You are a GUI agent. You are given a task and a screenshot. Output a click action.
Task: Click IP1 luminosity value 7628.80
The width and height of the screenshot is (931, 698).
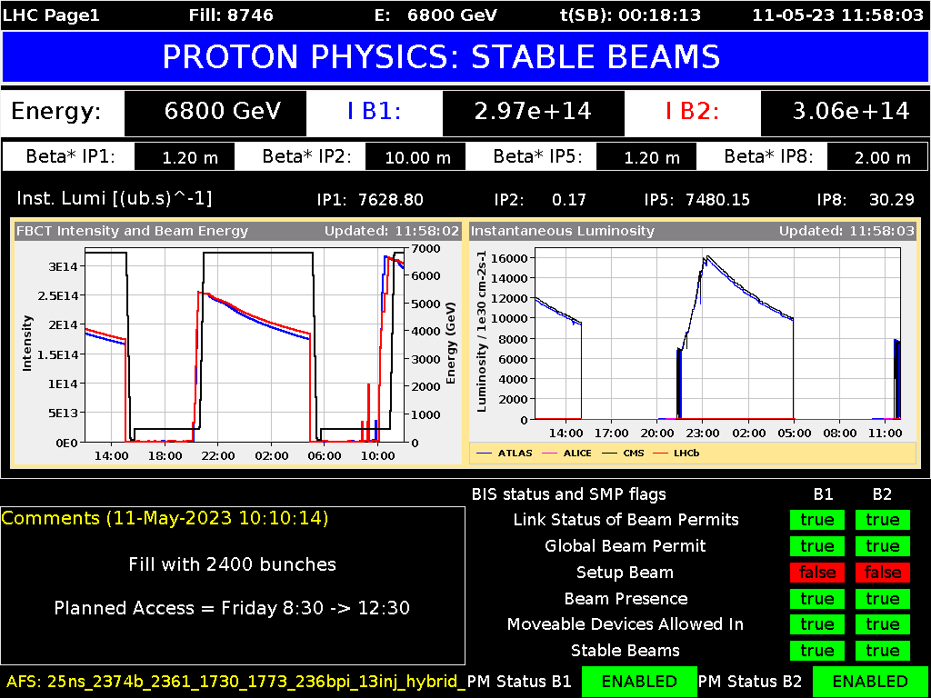[x=391, y=200]
